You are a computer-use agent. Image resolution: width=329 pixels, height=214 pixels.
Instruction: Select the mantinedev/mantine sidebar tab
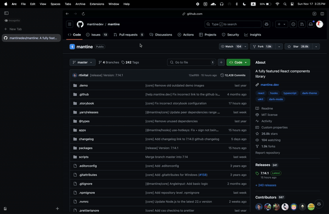coord(31,38)
